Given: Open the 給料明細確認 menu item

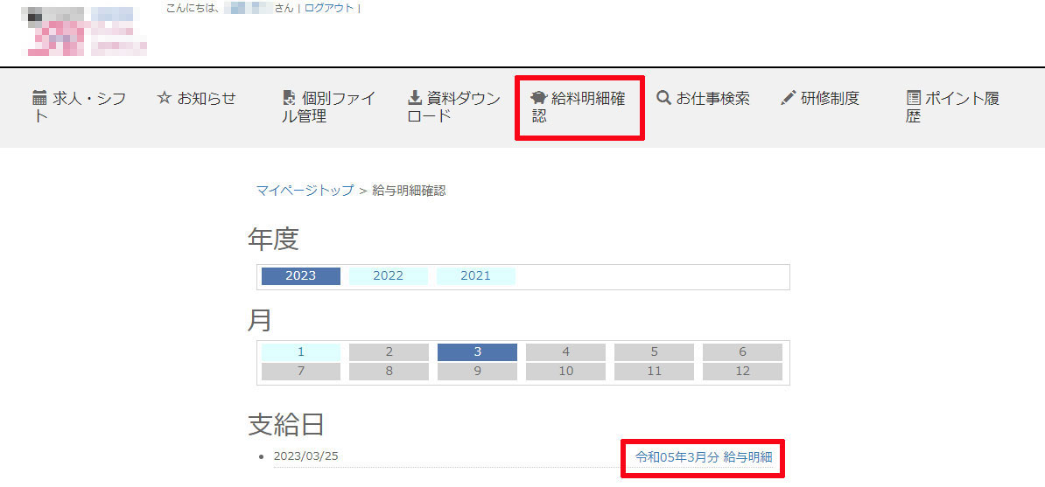Looking at the screenshot, I should (579, 108).
